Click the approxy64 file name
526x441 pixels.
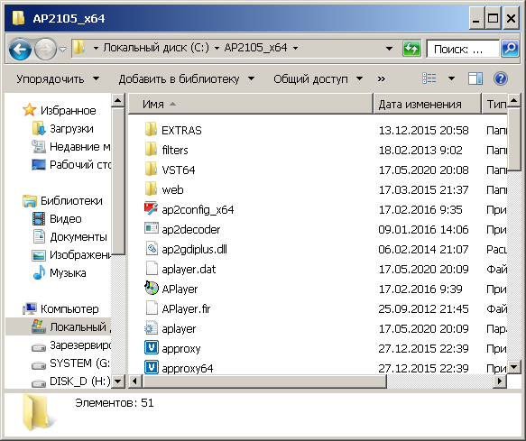click(187, 368)
